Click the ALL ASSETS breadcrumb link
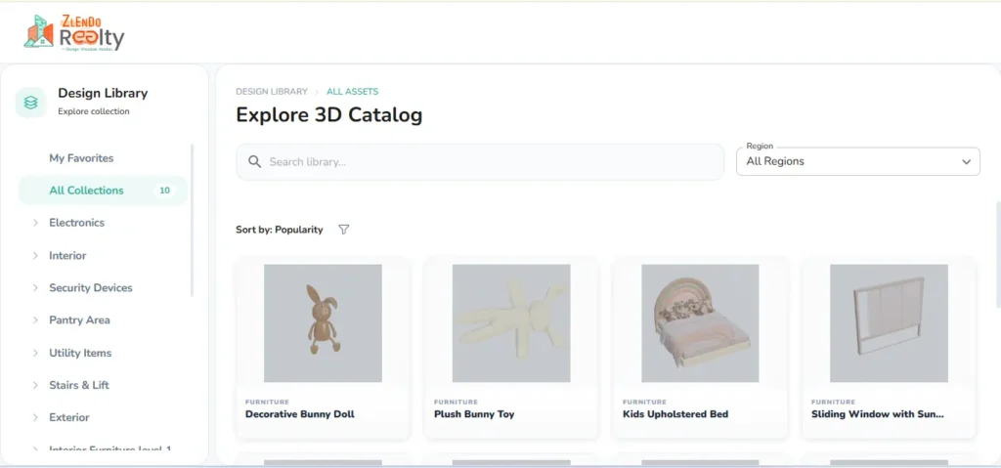The image size is (1001, 468). coord(352,91)
